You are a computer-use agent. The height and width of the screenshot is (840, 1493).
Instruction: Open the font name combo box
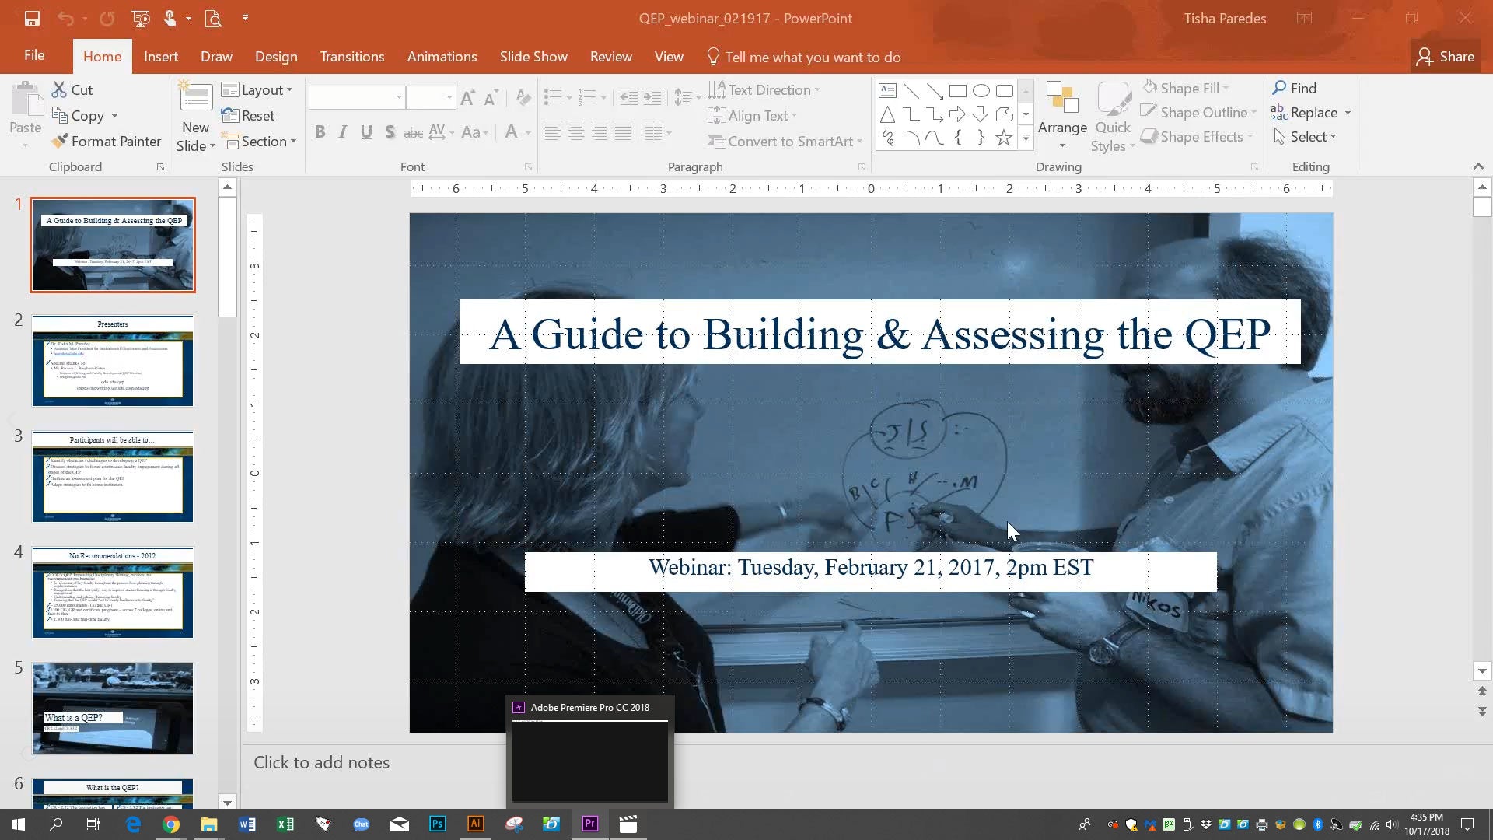(357, 97)
